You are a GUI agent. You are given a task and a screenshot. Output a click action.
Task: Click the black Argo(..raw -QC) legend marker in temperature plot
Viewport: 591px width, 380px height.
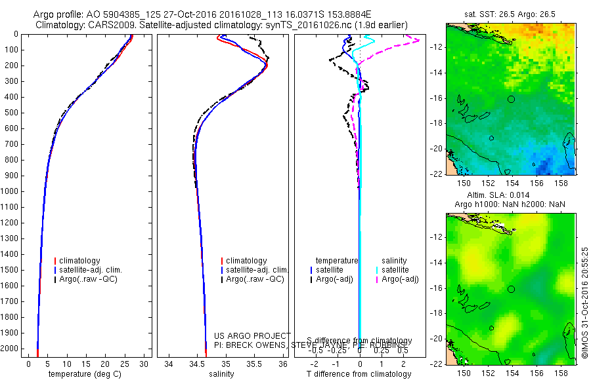(55, 280)
